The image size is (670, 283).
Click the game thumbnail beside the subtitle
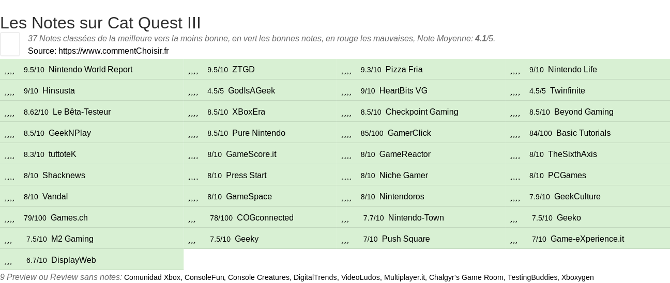10,44
